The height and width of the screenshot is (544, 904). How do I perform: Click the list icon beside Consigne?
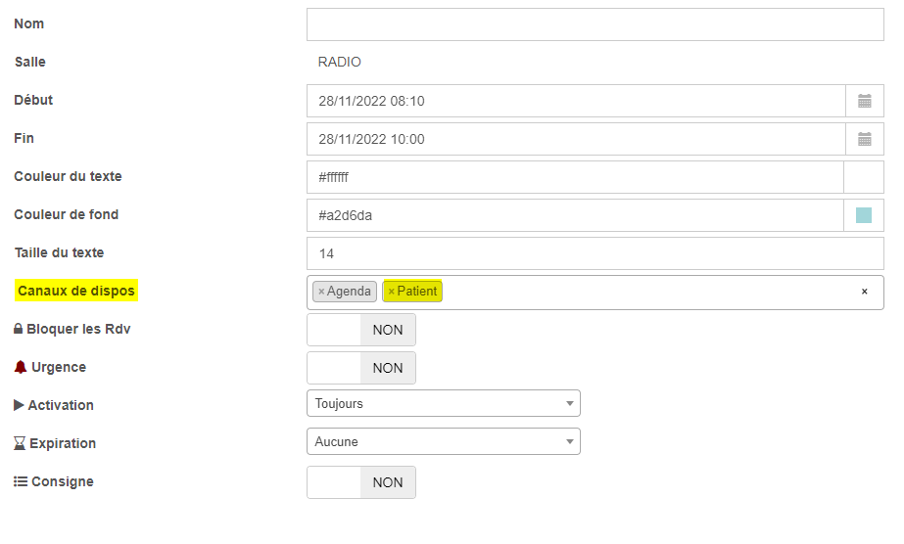pos(21,481)
